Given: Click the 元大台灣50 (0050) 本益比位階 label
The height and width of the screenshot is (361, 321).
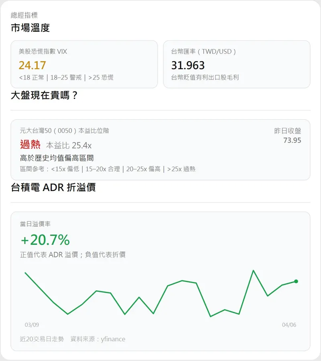Looking at the screenshot, I should click(x=64, y=131).
